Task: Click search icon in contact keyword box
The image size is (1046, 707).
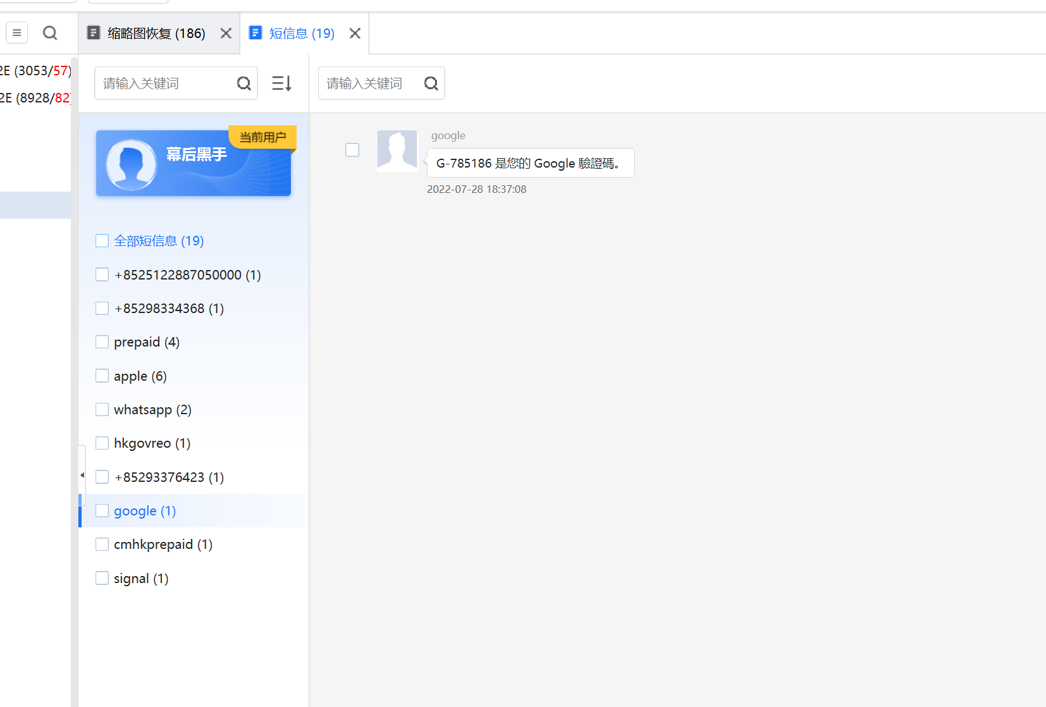Action: coord(244,83)
